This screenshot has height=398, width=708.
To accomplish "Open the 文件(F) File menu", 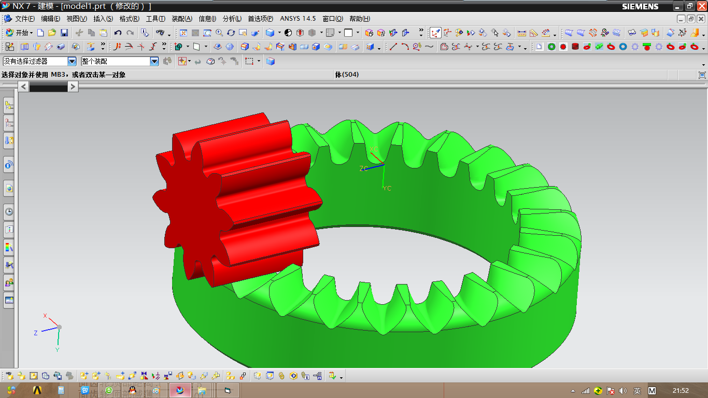I will [x=25, y=19].
